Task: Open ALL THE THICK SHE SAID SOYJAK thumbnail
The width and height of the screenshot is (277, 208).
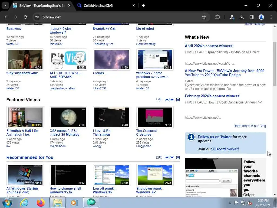Action: (x=68, y=60)
